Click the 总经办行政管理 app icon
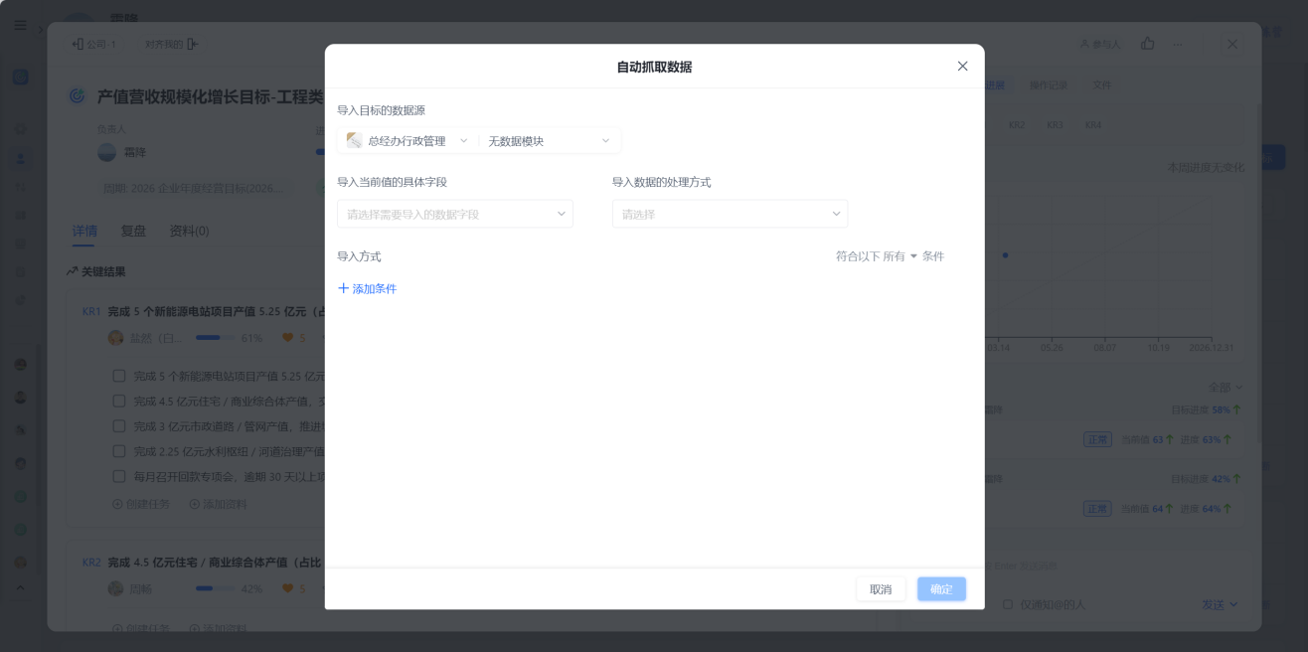This screenshot has width=1308, height=652. (354, 141)
